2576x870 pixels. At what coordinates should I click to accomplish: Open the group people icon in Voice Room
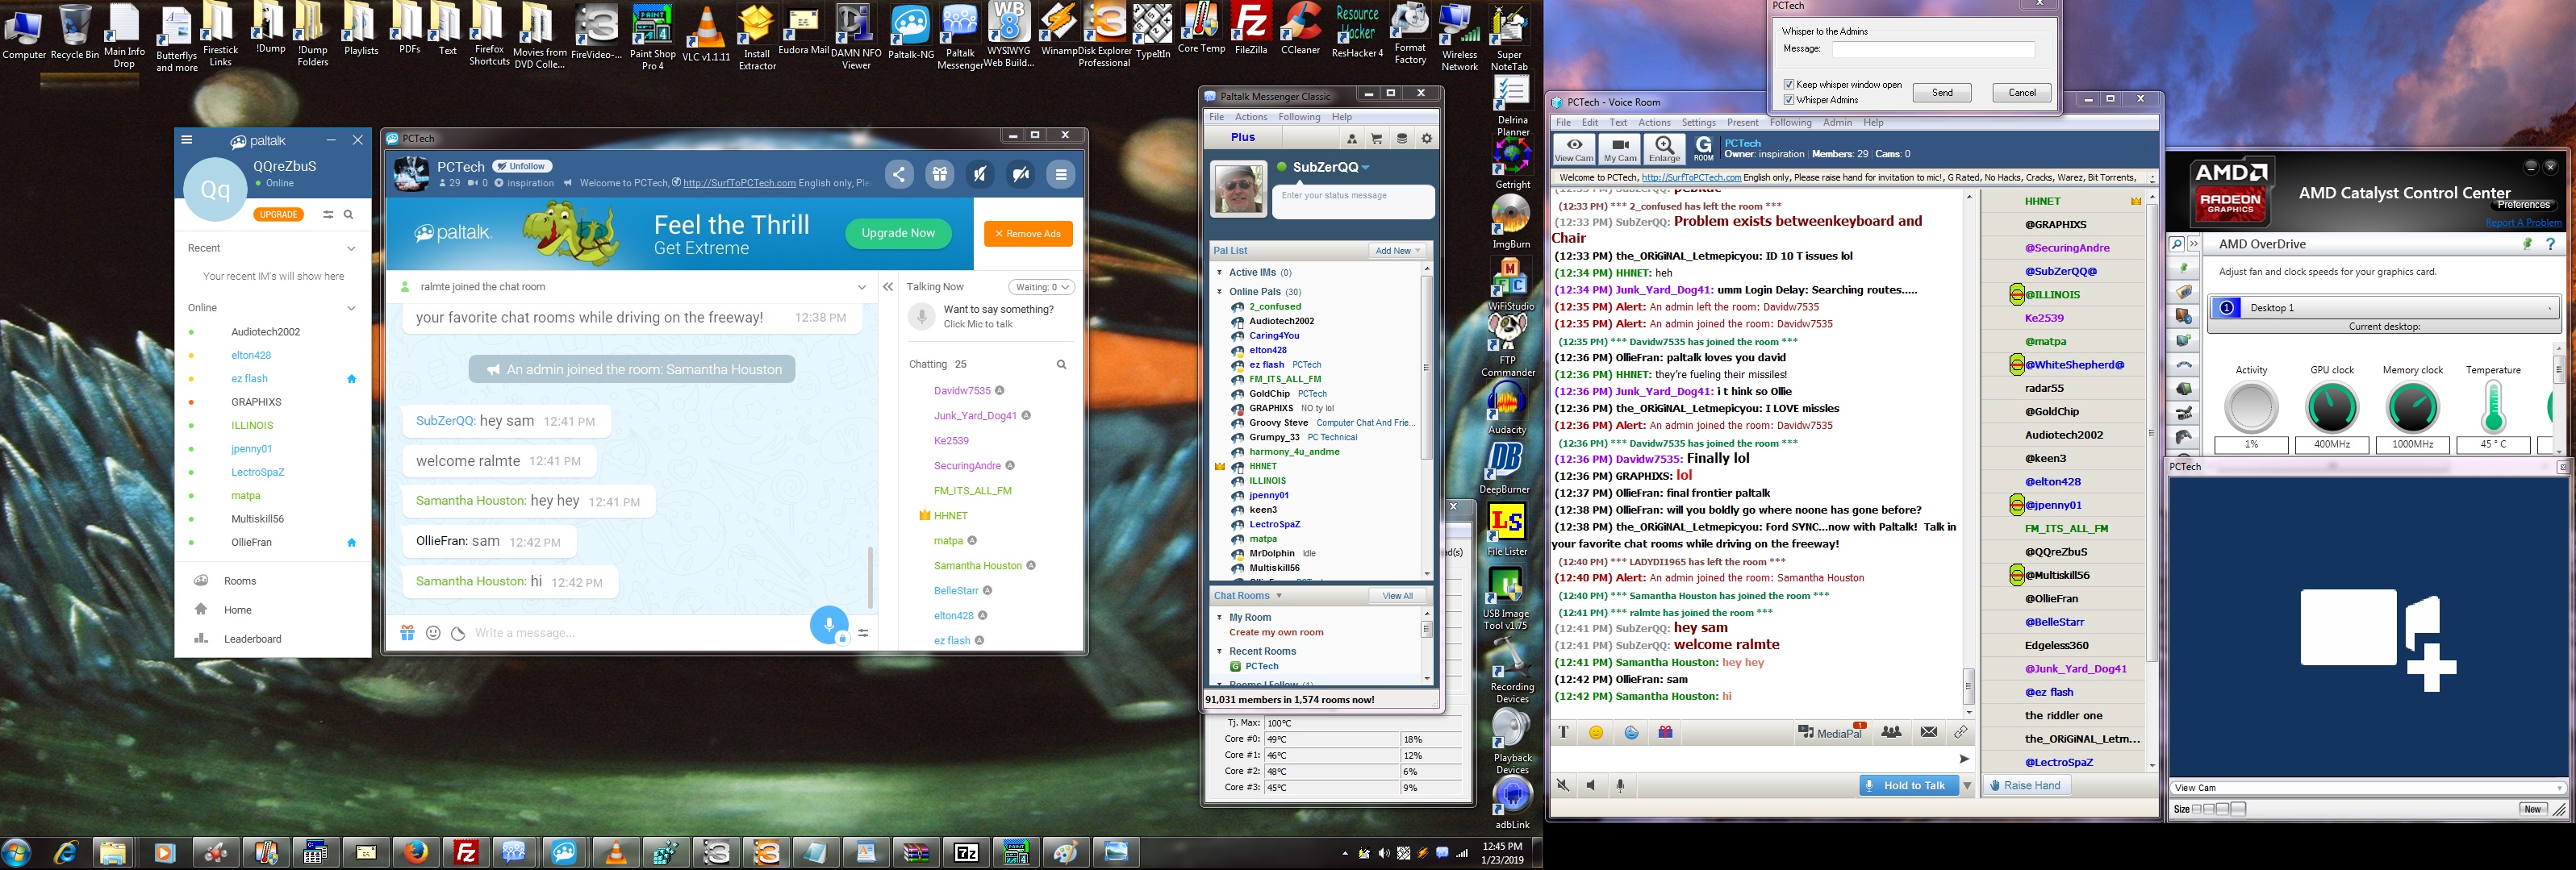1891,732
